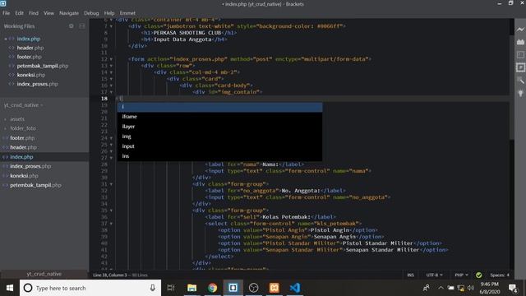Select highlighted i hint in code hint list
The width and height of the screenshot is (526, 296).
click(219, 107)
